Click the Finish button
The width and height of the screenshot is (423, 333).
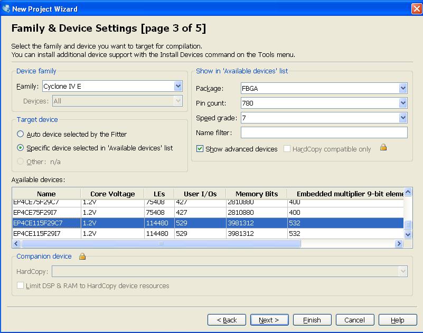[x=312, y=320]
